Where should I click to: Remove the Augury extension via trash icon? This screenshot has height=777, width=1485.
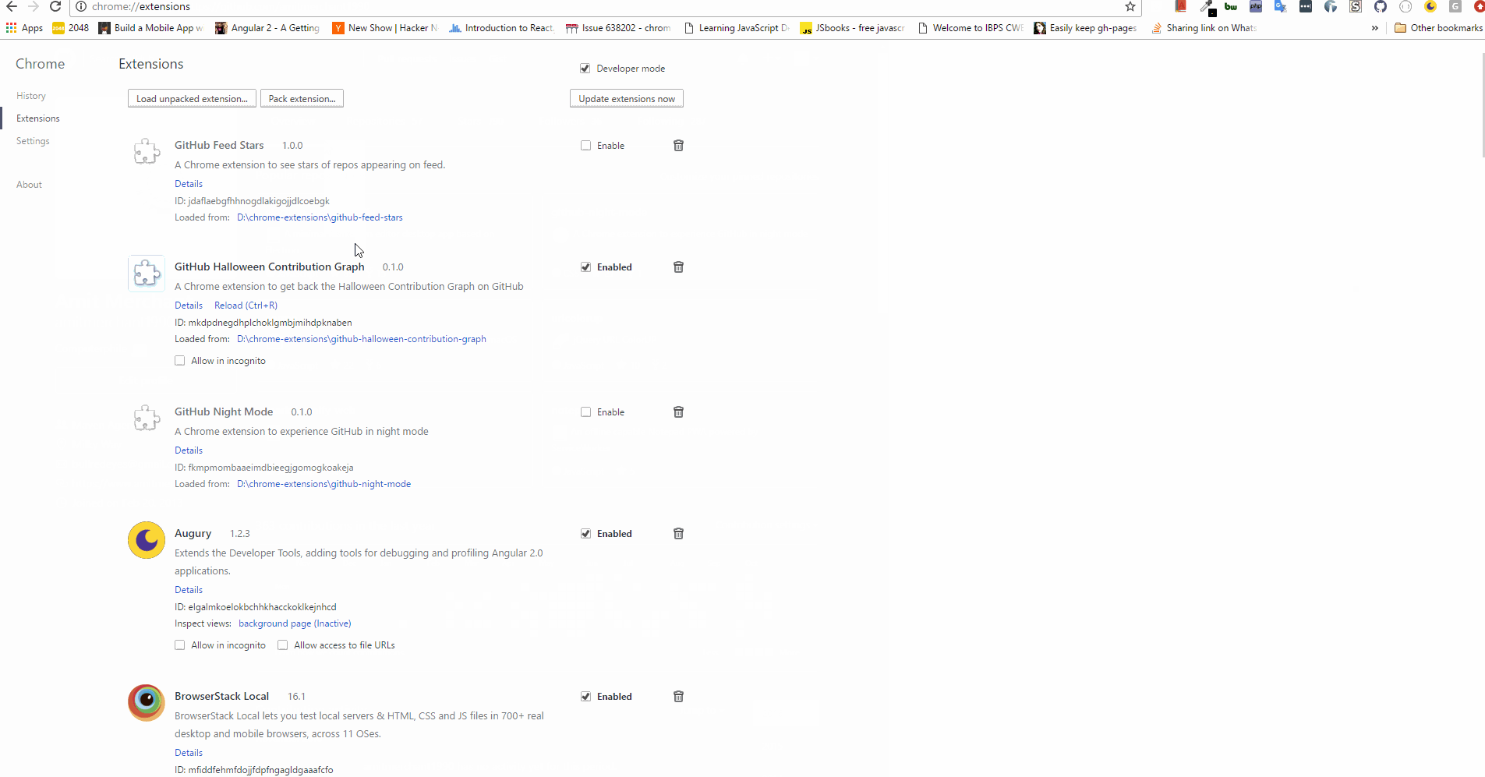click(678, 534)
